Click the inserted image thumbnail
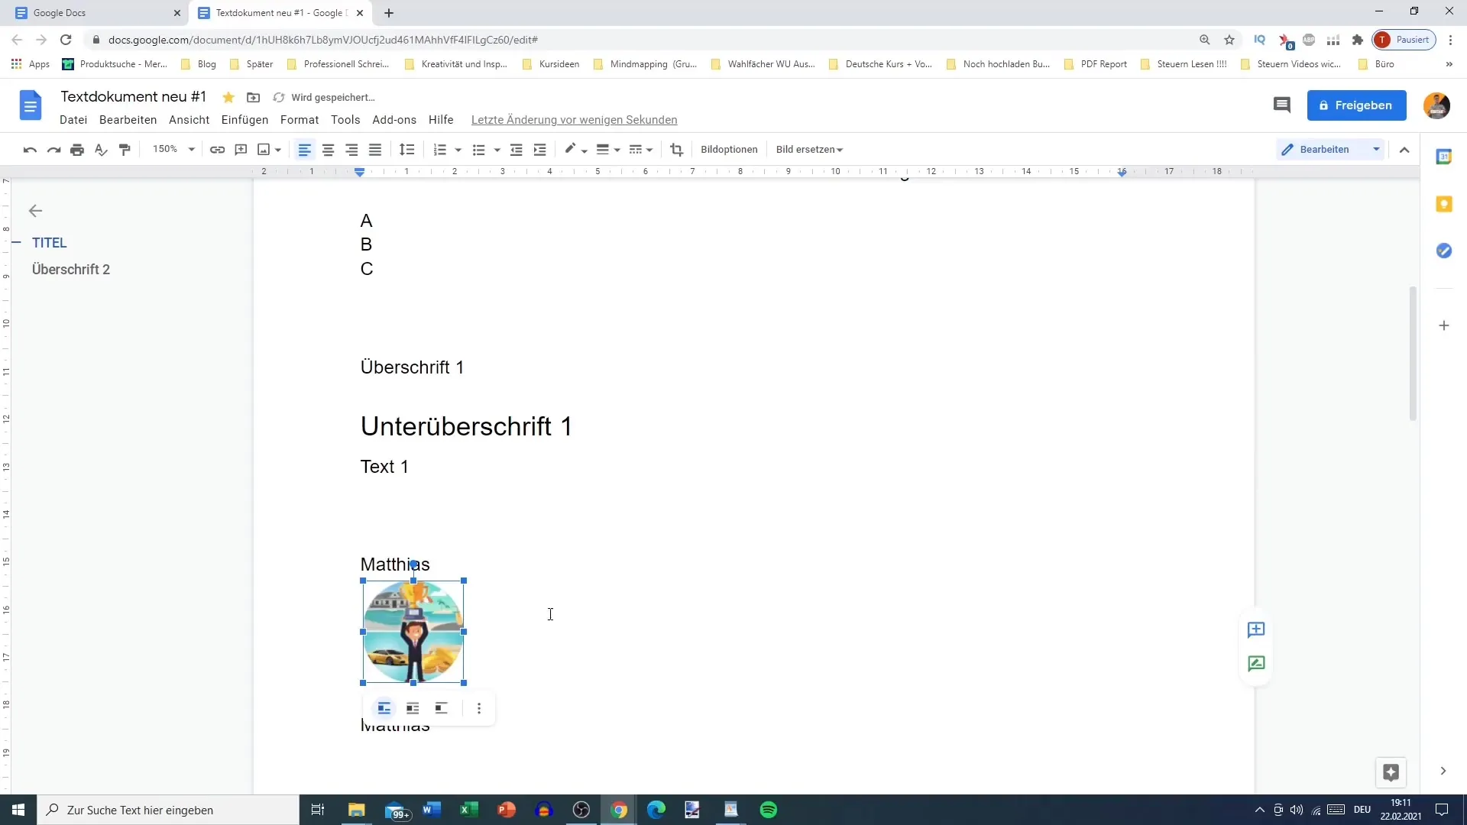Screen dimensions: 1467x825 tap(413, 632)
